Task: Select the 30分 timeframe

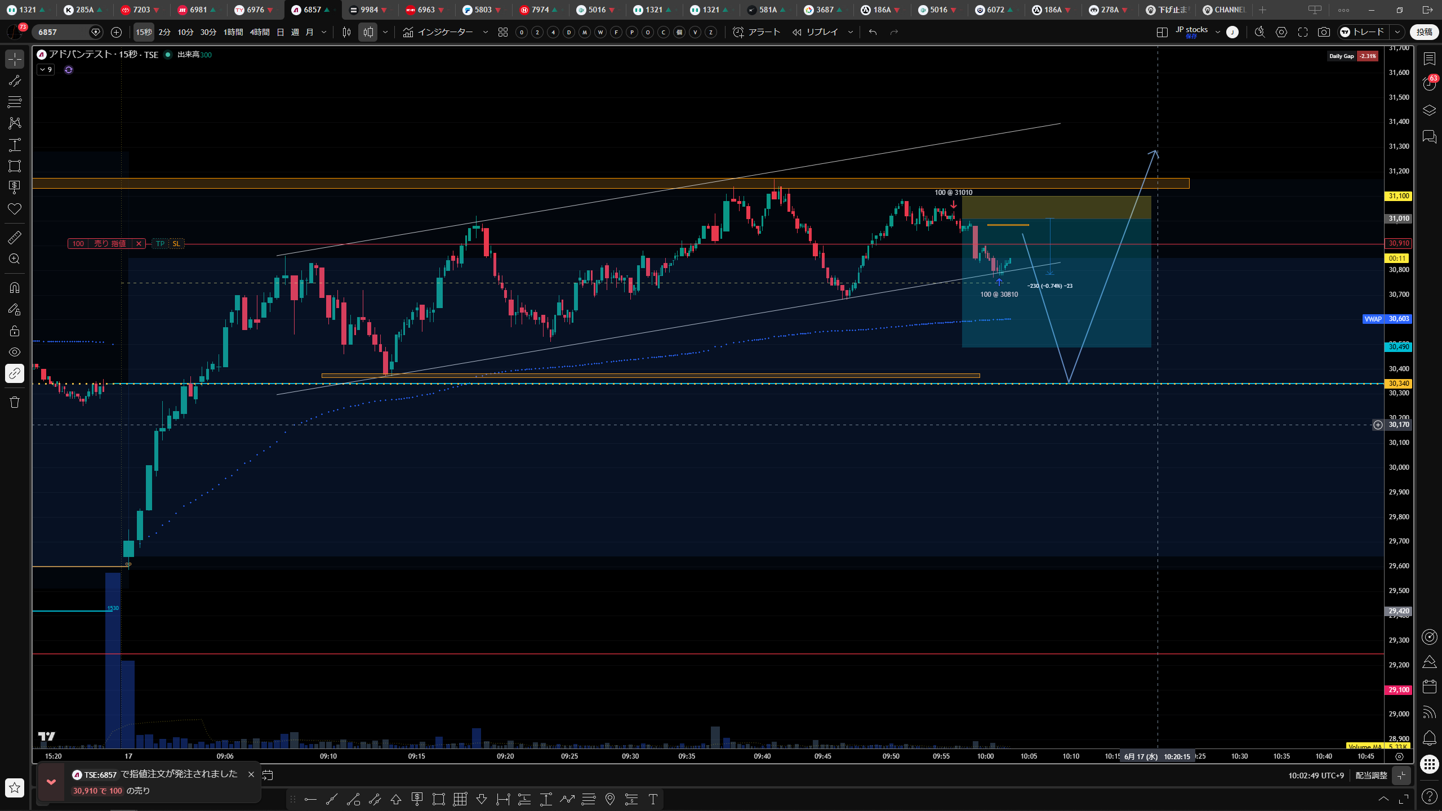Action: click(208, 32)
